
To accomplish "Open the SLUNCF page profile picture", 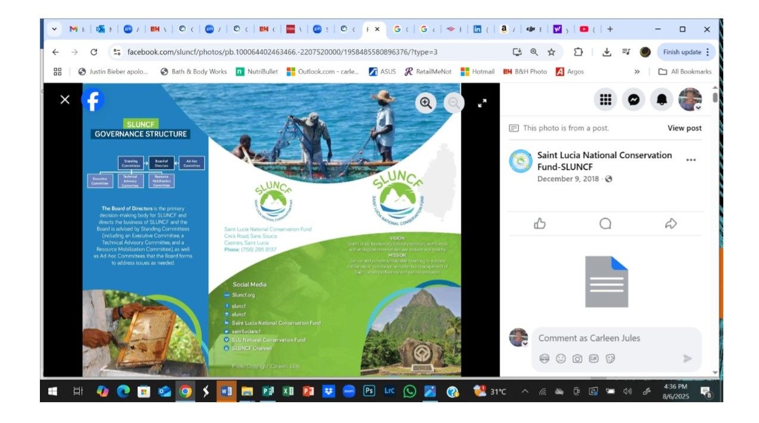I will pos(520,161).
